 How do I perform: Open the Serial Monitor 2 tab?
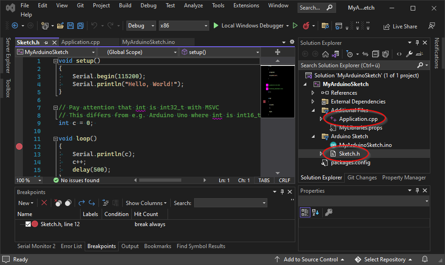coord(36,246)
